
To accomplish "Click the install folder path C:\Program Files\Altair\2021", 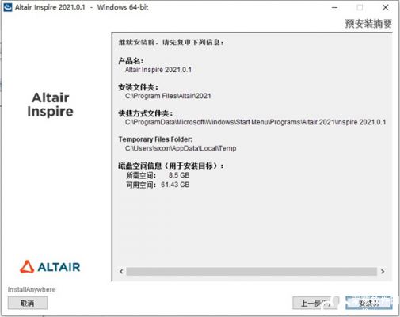I will [168, 96].
